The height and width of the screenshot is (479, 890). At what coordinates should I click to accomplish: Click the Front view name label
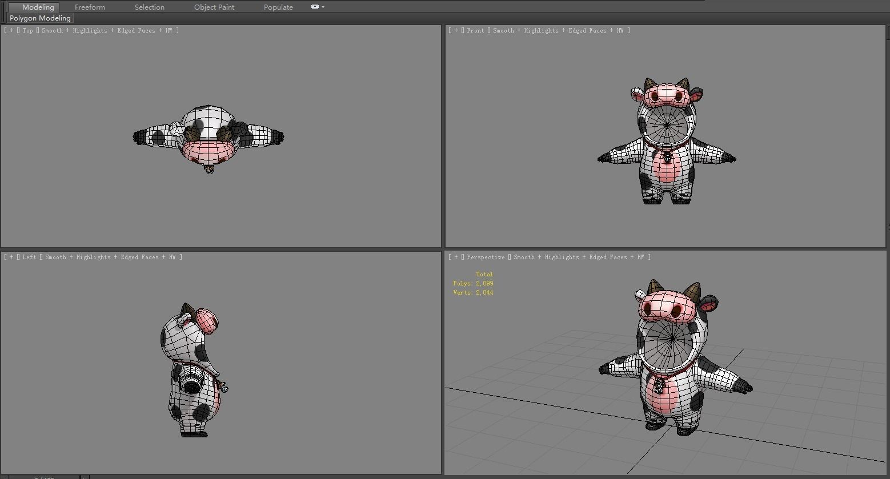tap(475, 30)
